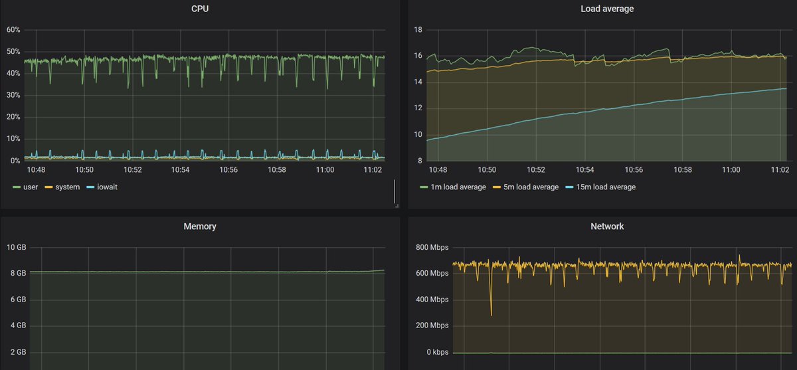
Task: Click the 11:02 time label under CPU chart
Action: click(373, 171)
